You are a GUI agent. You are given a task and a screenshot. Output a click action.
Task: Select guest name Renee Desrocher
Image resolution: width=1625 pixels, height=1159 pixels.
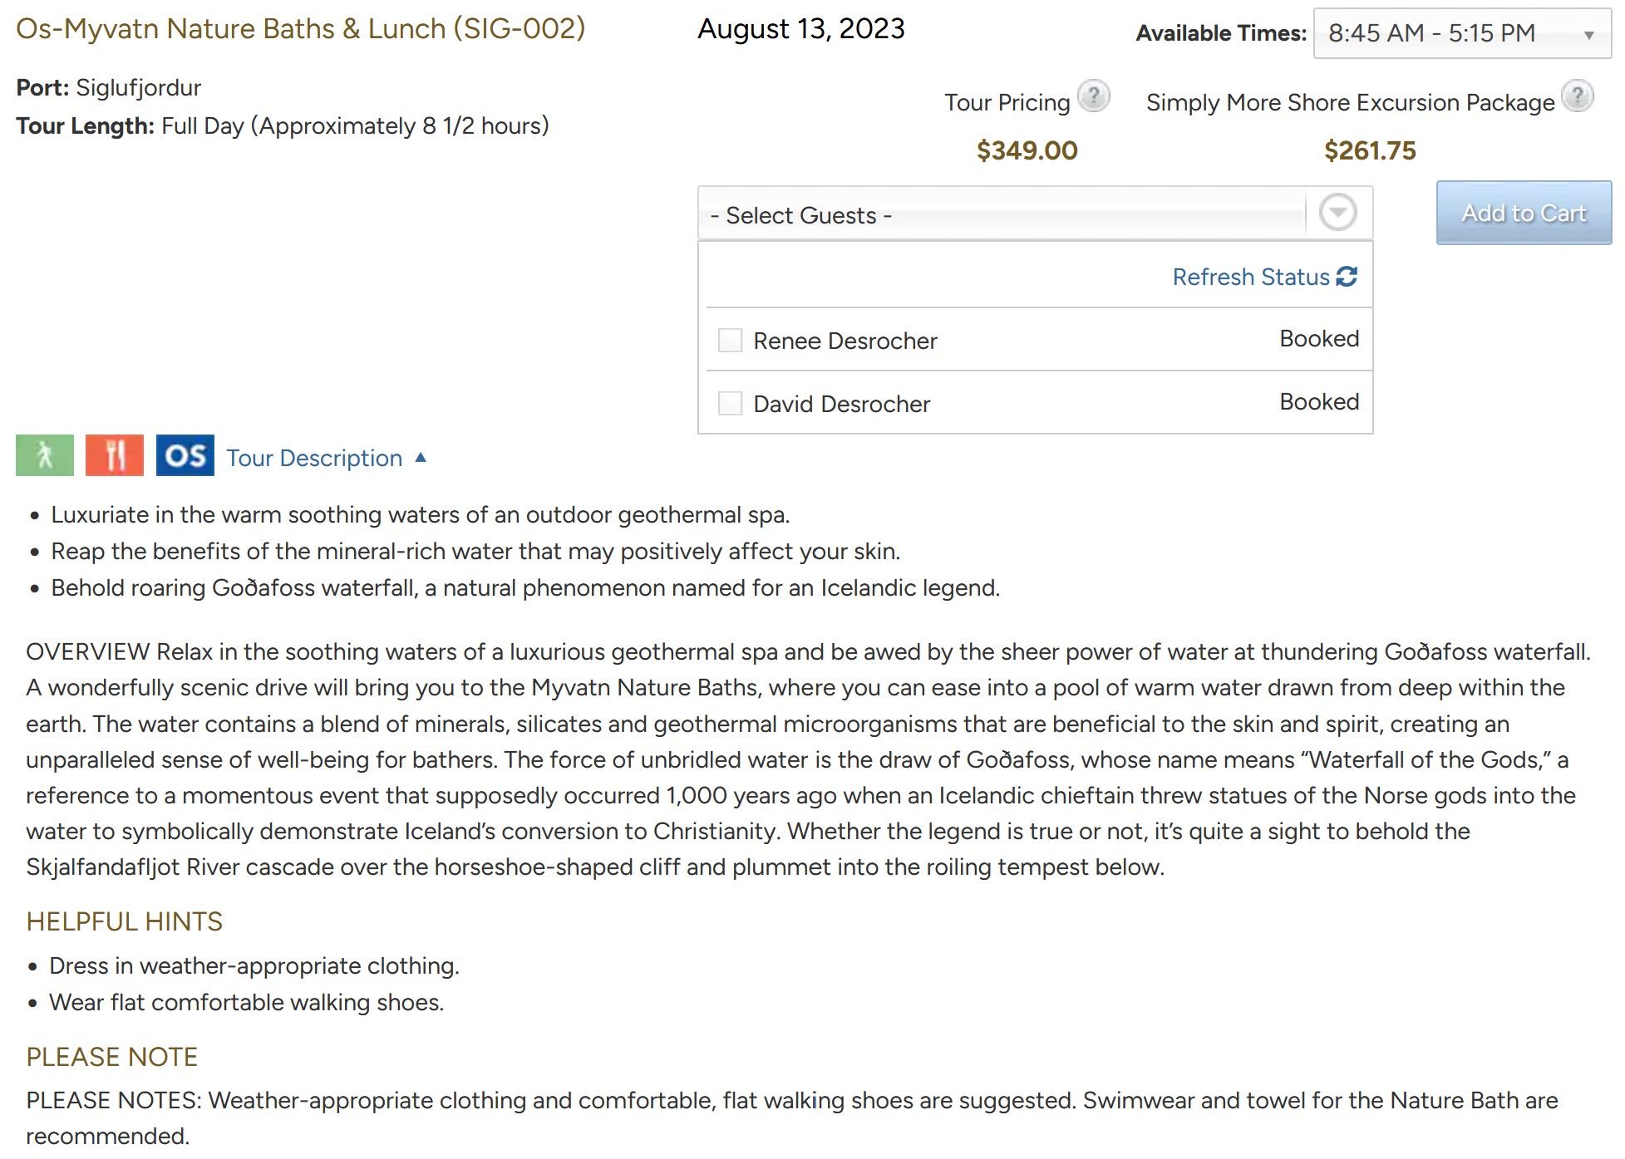(x=845, y=341)
